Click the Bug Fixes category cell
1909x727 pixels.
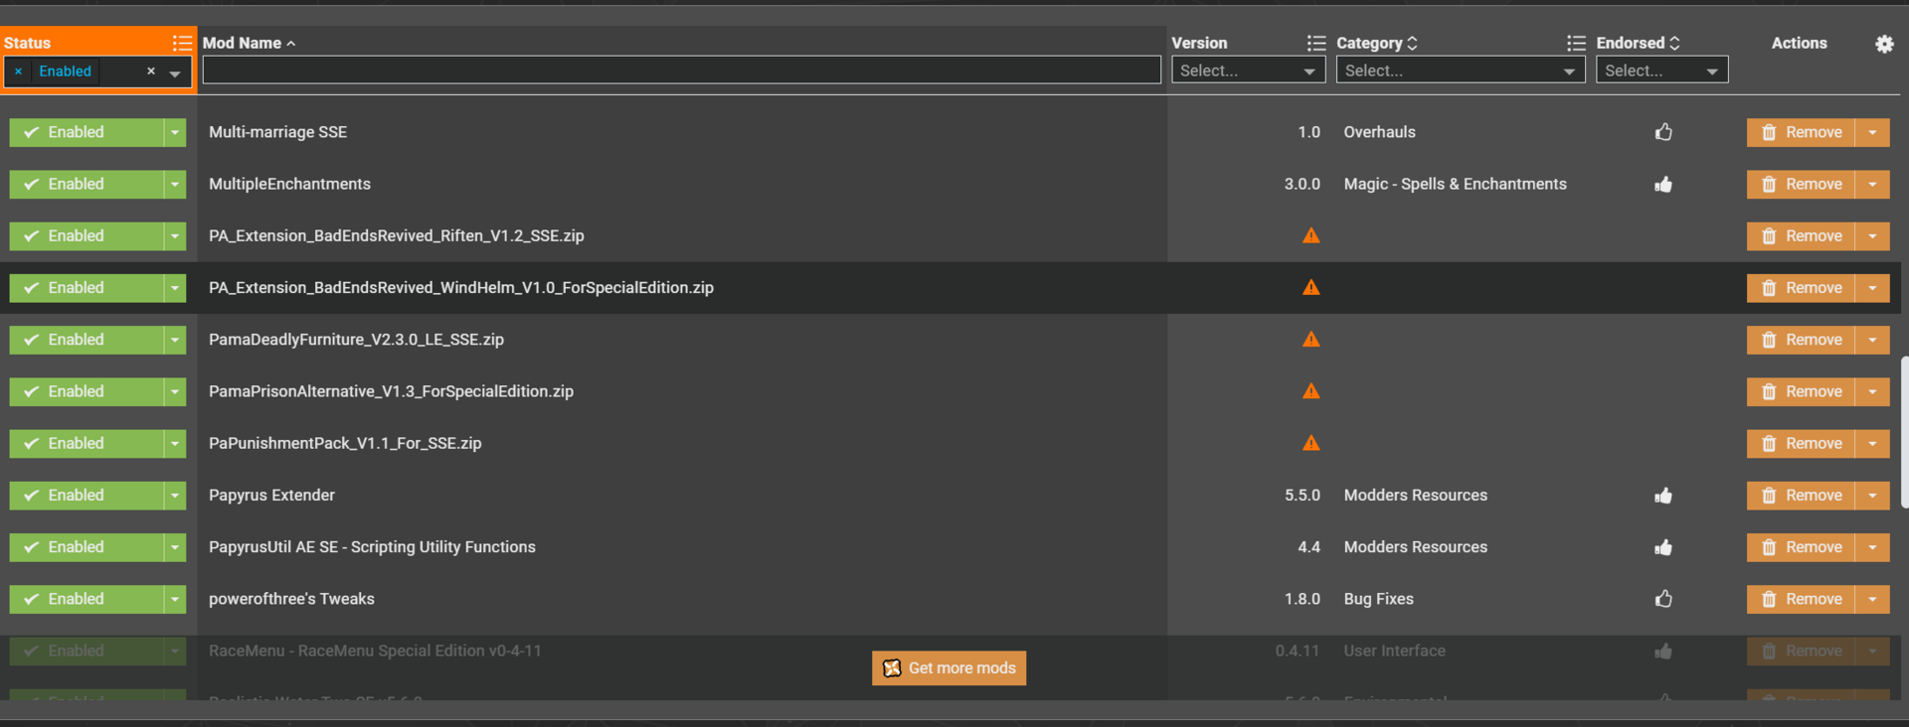(1378, 598)
